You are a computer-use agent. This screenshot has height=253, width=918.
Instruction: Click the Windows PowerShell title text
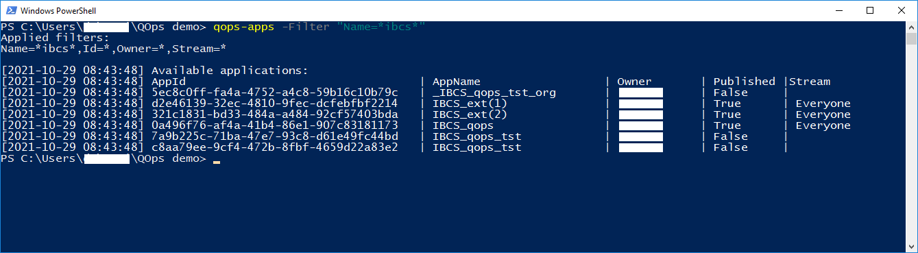[58, 11]
